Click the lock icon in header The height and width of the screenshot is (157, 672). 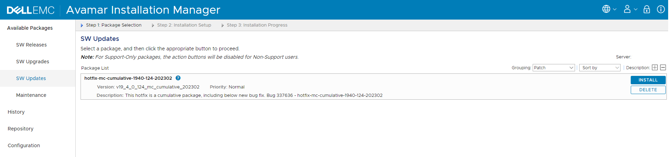tap(646, 9)
